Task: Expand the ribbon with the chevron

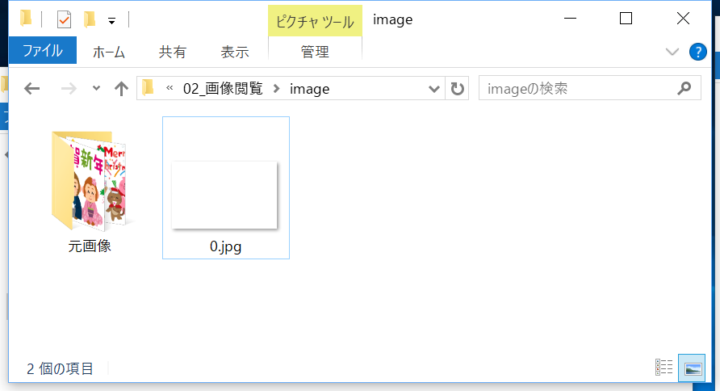Action: (x=672, y=52)
